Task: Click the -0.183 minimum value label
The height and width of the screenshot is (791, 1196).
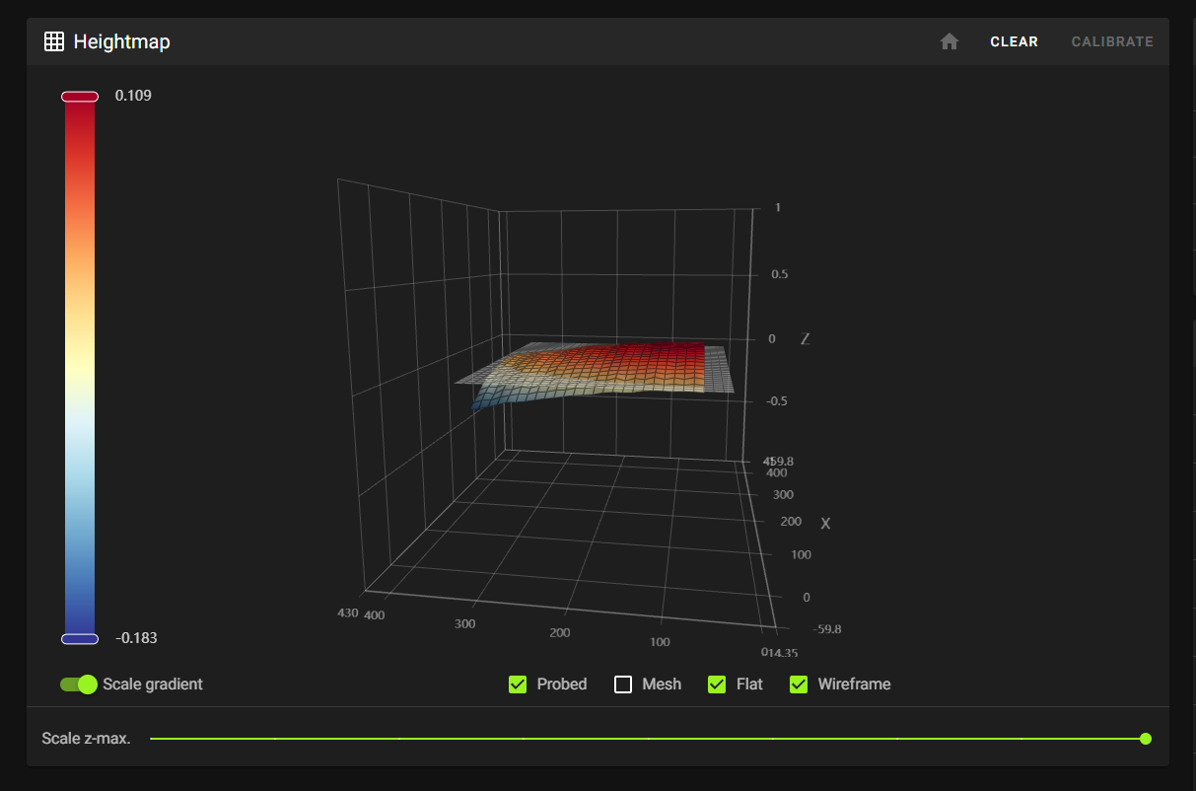Action: click(136, 638)
